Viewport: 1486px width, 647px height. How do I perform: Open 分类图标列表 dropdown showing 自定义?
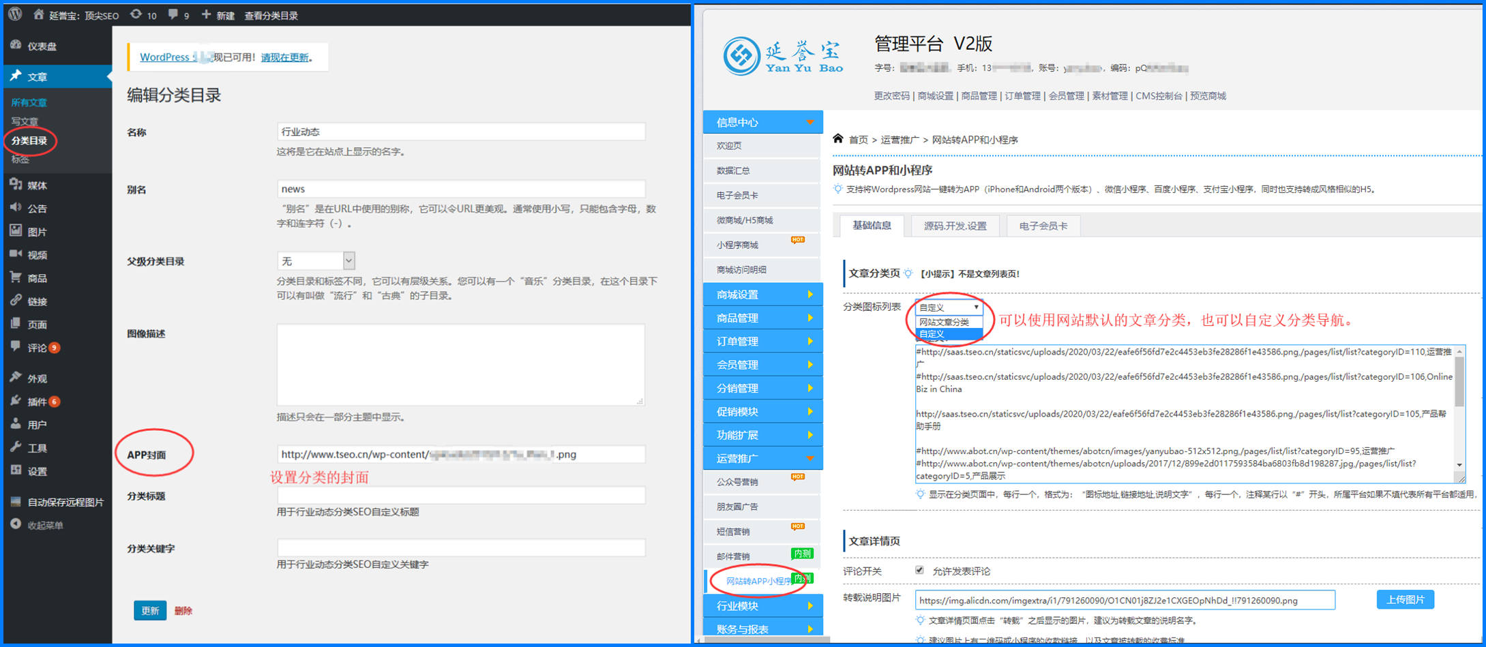click(x=949, y=307)
